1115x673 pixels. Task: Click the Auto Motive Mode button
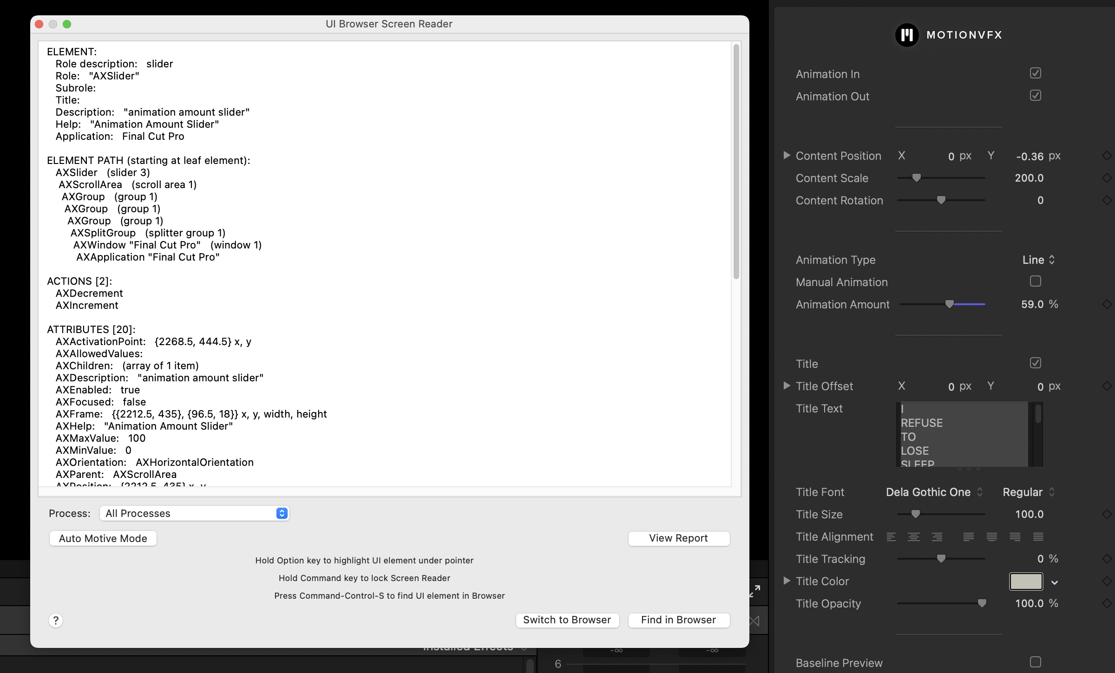click(x=103, y=538)
